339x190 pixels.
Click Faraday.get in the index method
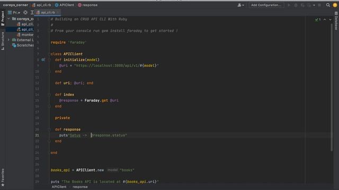click(x=96, y=100)
